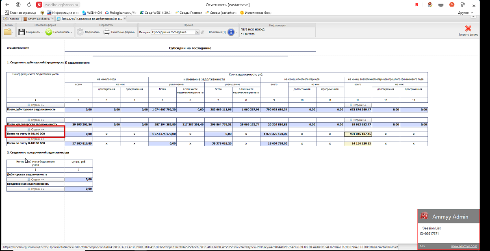The height and width of the screenshot is (251, 490).
Task: Expand the Пересчитать dropdown arrow
Action: [72, 32]
